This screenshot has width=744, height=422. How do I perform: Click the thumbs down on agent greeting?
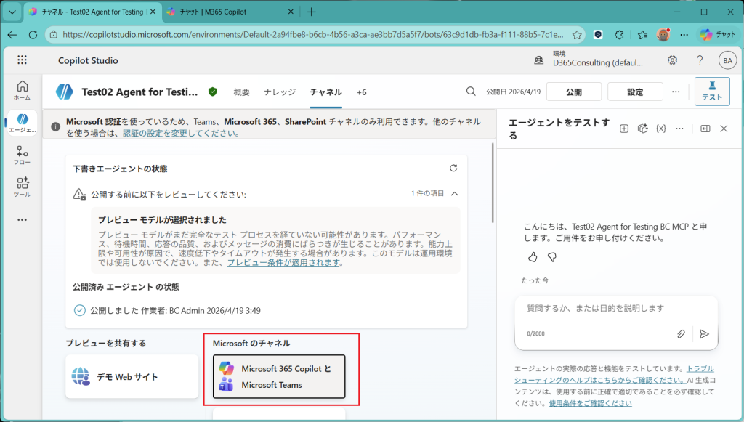pyautogui.click(x=551, y=257)
